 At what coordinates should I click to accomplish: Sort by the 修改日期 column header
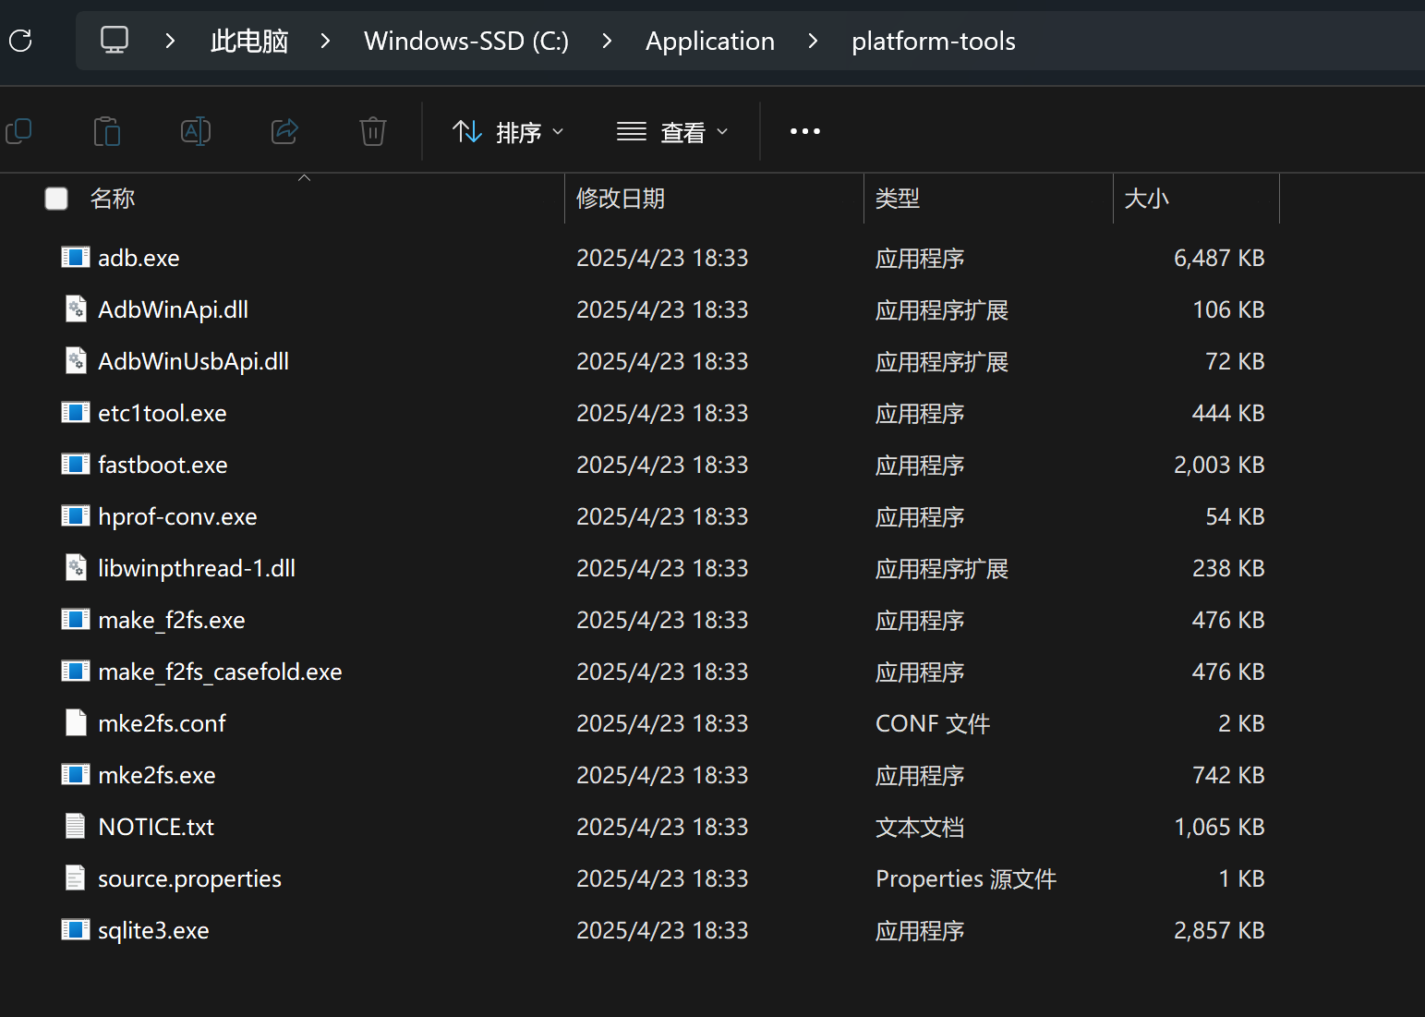pos(621,199)
